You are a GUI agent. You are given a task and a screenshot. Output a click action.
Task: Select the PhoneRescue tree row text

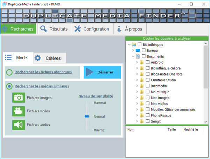point(161,115)
